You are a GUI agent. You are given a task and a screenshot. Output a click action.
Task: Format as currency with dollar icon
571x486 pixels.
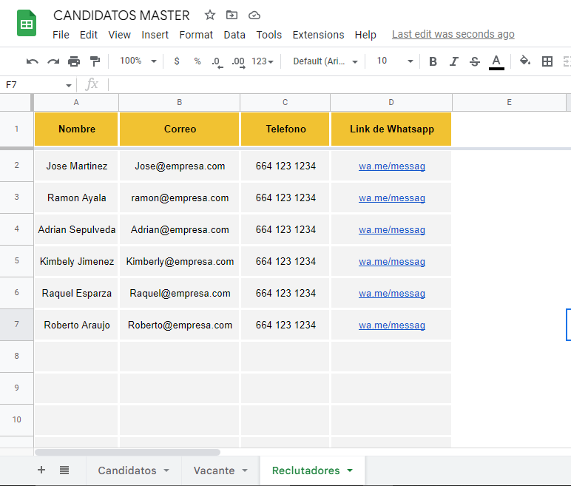(x=177, y=61)
